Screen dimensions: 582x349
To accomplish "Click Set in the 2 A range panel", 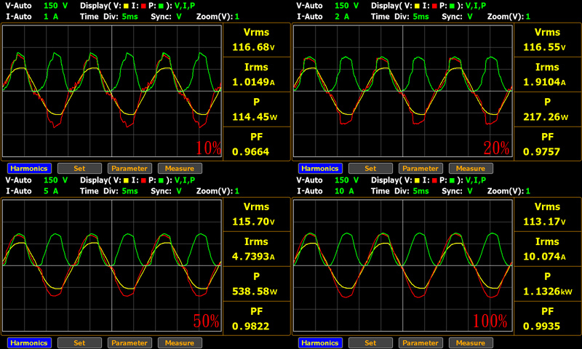I will click(370, 169).
